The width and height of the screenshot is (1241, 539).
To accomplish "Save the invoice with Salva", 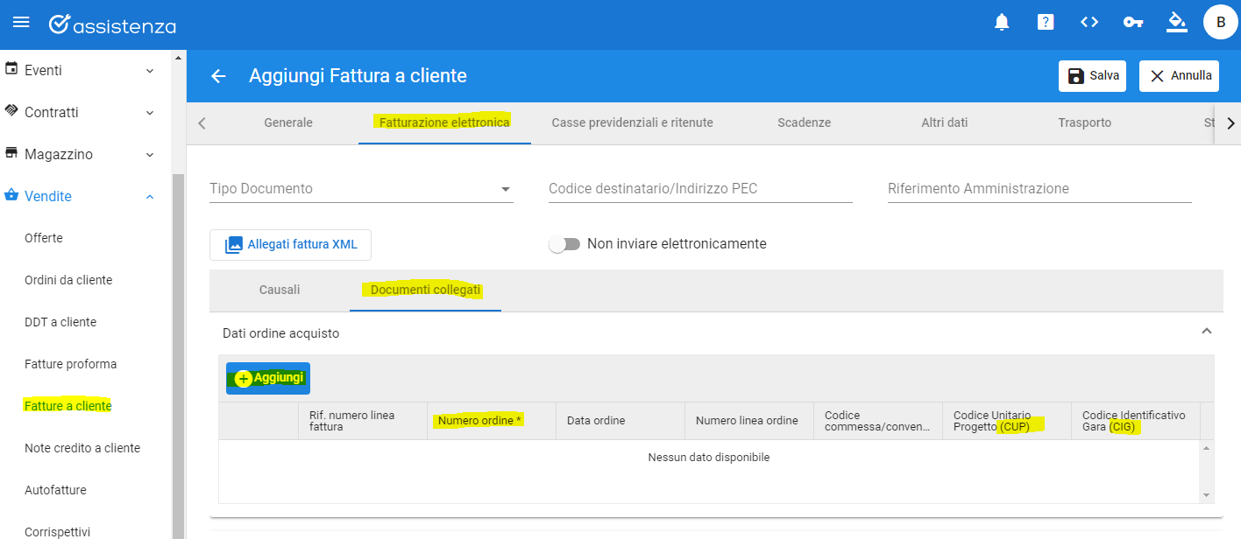I will 1094,76.
